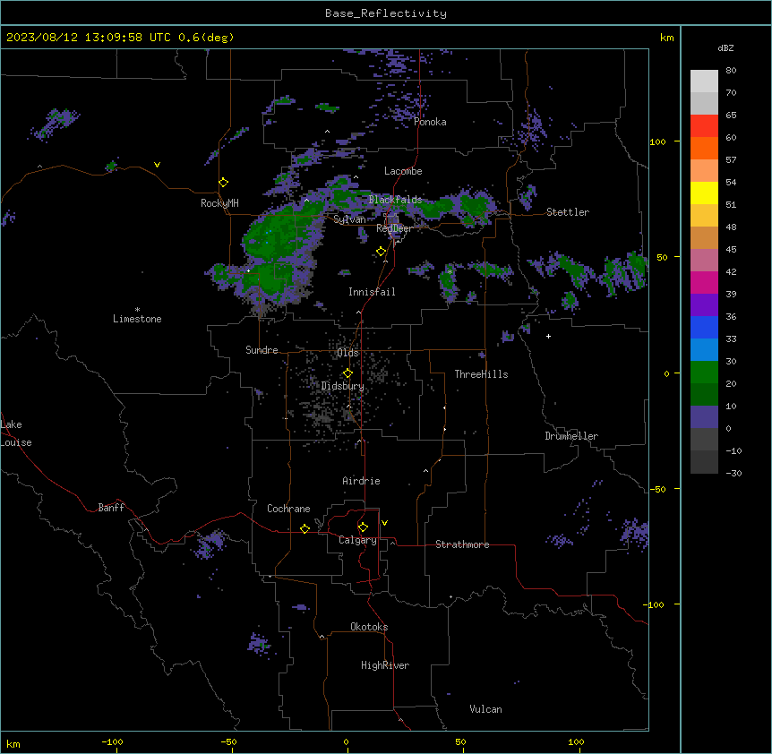The image size is (772, 754).
Task: Click the RockyMH label
Action: (219, 203)
